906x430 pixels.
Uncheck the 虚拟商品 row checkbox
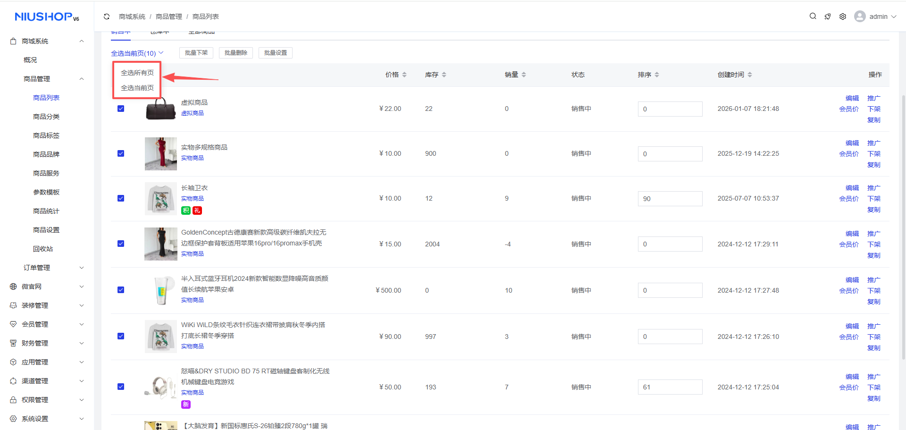pyautogui.click(x=121, y=109)
